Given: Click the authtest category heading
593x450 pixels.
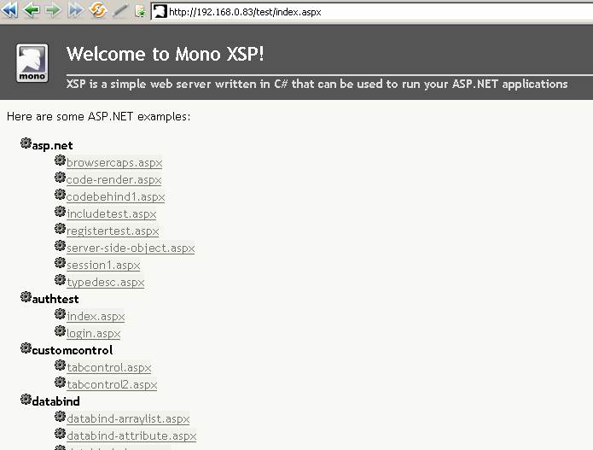Looking at the screenshot, I should point(55,299).
